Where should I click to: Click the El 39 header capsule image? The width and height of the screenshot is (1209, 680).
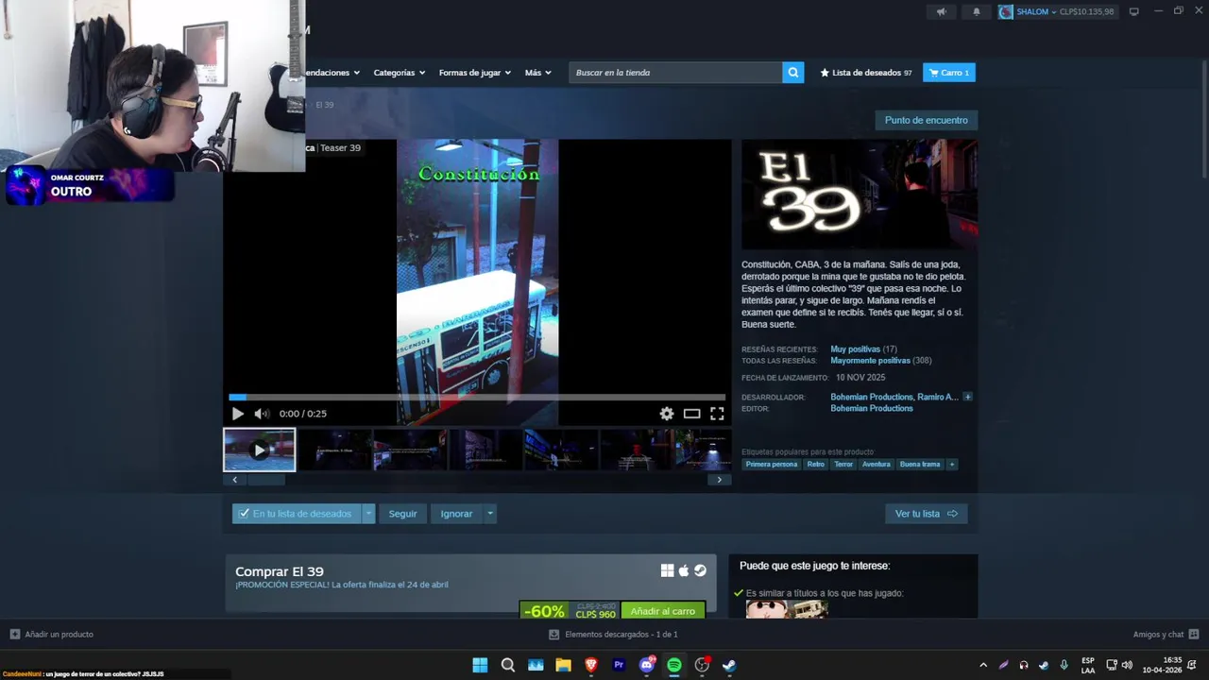click(860, 195)
